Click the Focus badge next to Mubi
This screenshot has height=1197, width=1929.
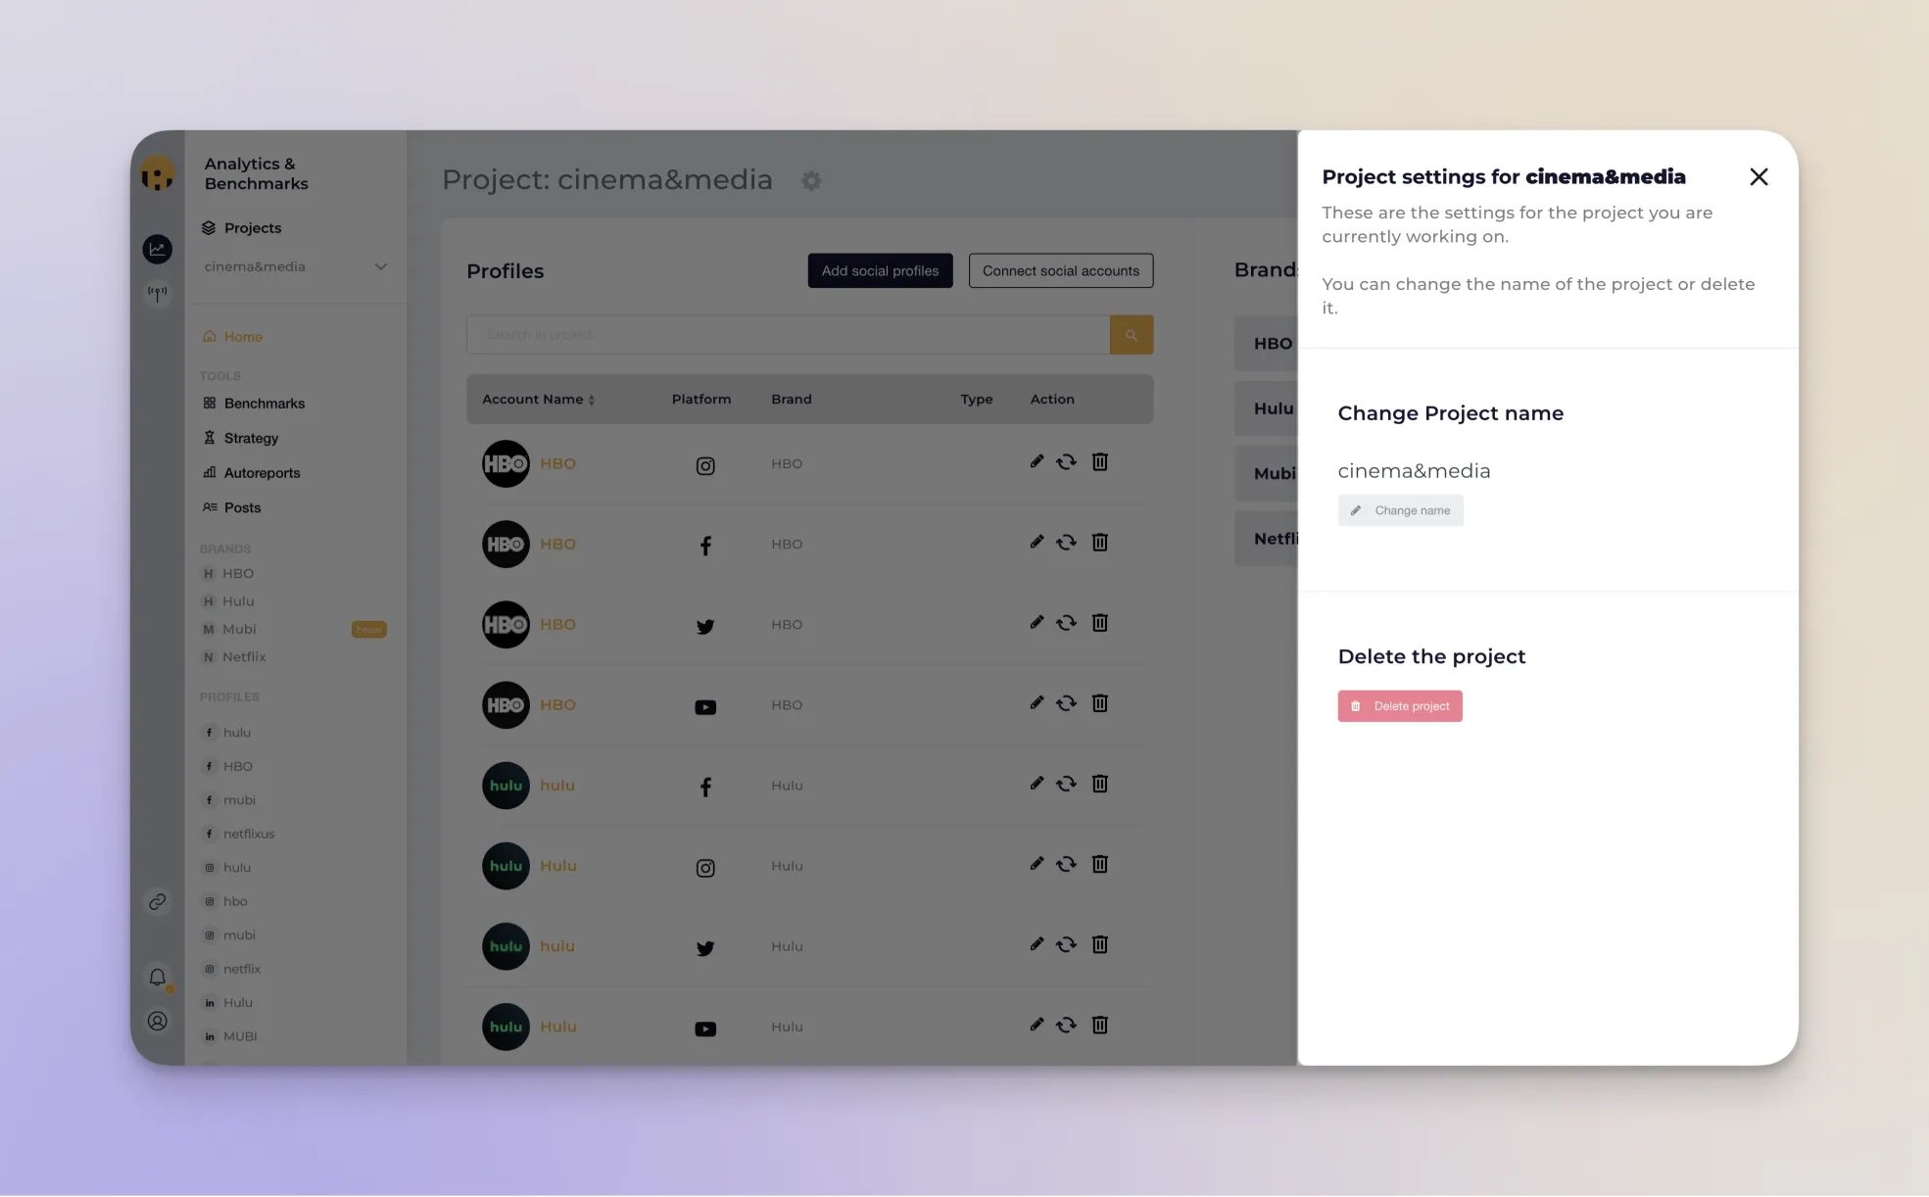point(369,629)
